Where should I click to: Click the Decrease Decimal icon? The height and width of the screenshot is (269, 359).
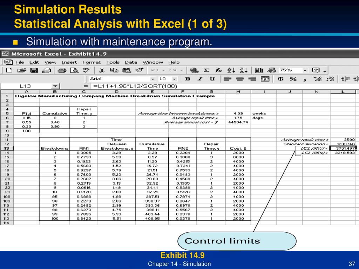coord(330,79)
